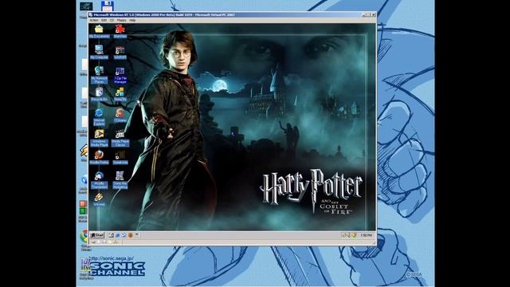Open the Edit menu in Virtual PC
The height and width of the screenshot is (287, 510).
tap(104, 20)
